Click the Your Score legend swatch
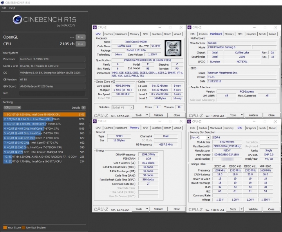282x232 pixels. [5, 228]
